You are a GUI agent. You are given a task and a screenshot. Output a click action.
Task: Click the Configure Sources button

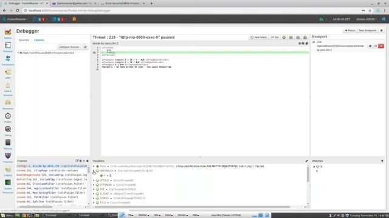tap(69, 47)
